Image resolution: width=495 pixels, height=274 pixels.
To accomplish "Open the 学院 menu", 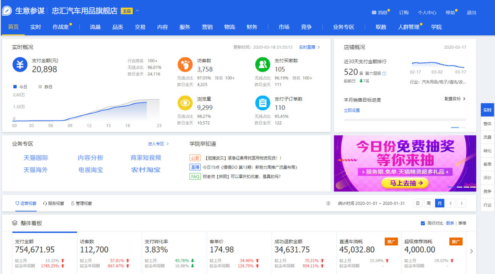I will click(436, 27).
